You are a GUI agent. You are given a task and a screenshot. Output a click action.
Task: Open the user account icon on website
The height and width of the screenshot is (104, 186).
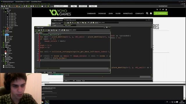[151, 13]
